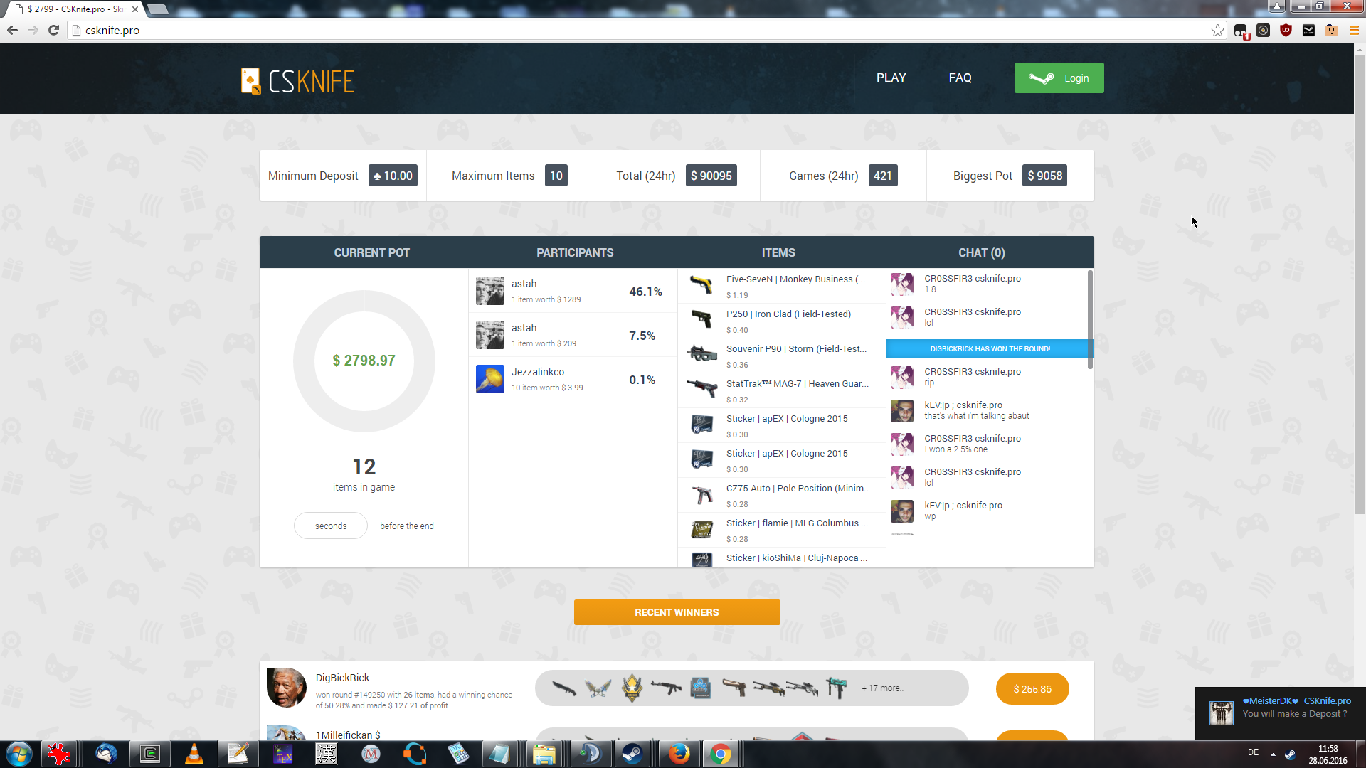Click Jezzalinkco participant avatar
Image resolution: width=1366 pixels, height=768 pixels.
point(489,379)
